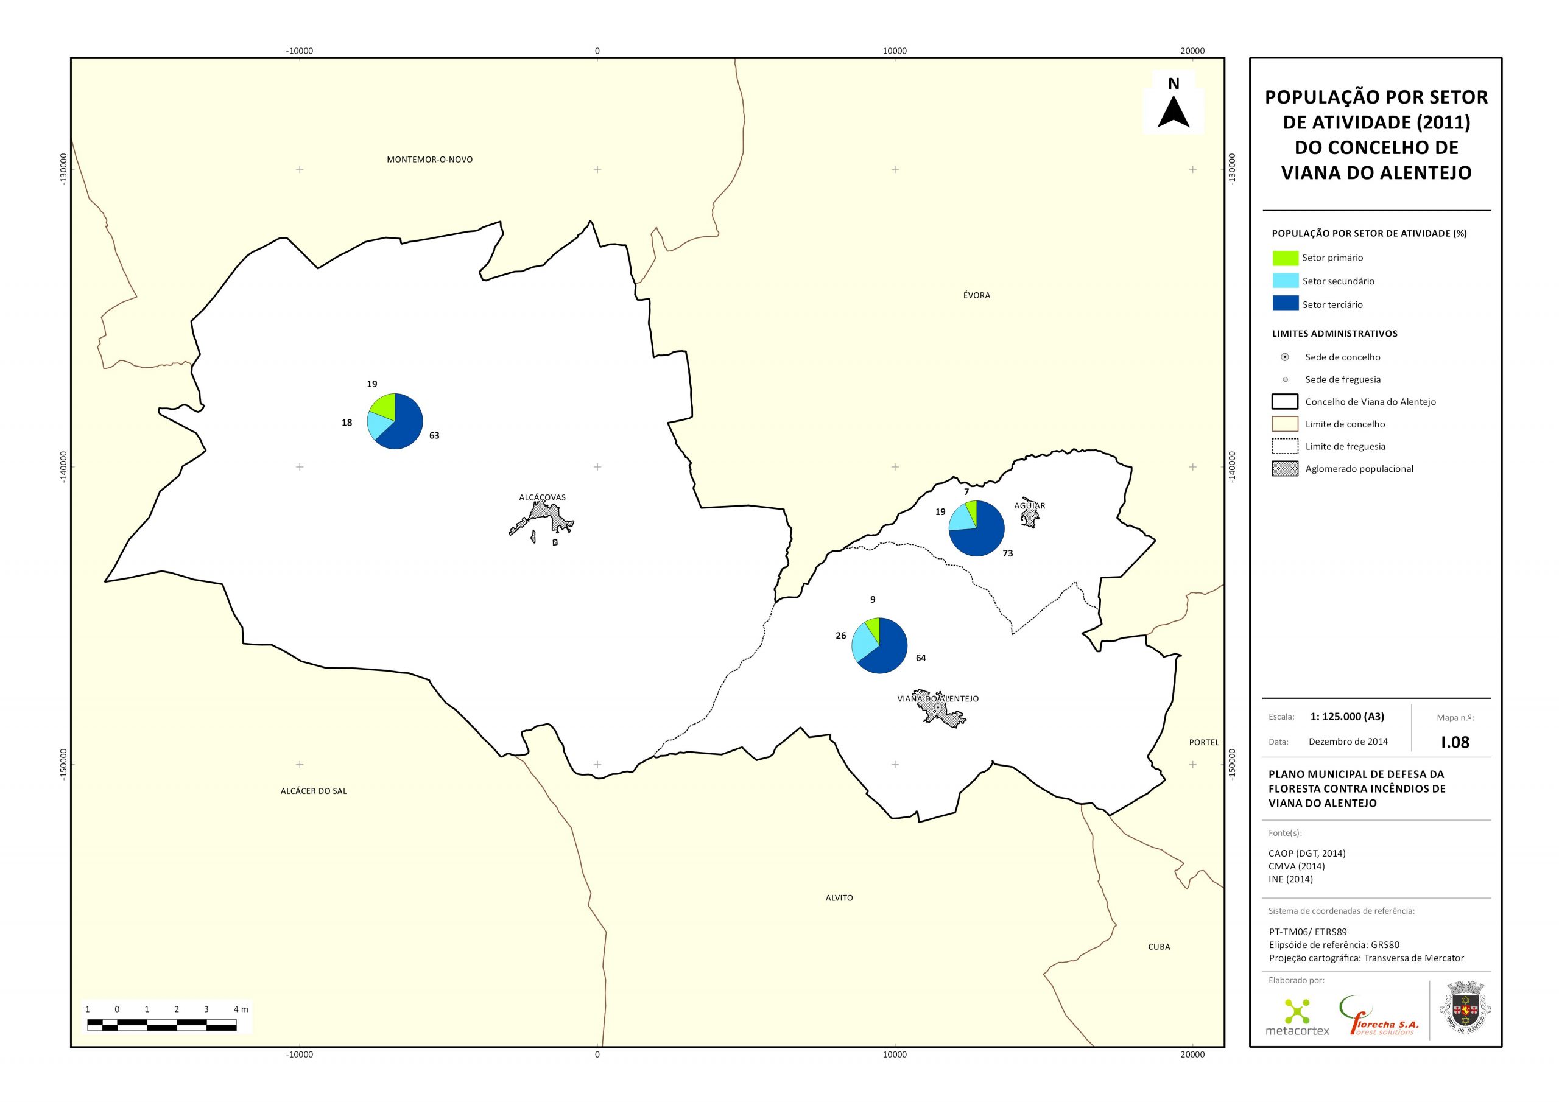This screenshot has width=1559, height=1102.
Task: Click the Limite de concelho legend box
Action: point(1285,424)
